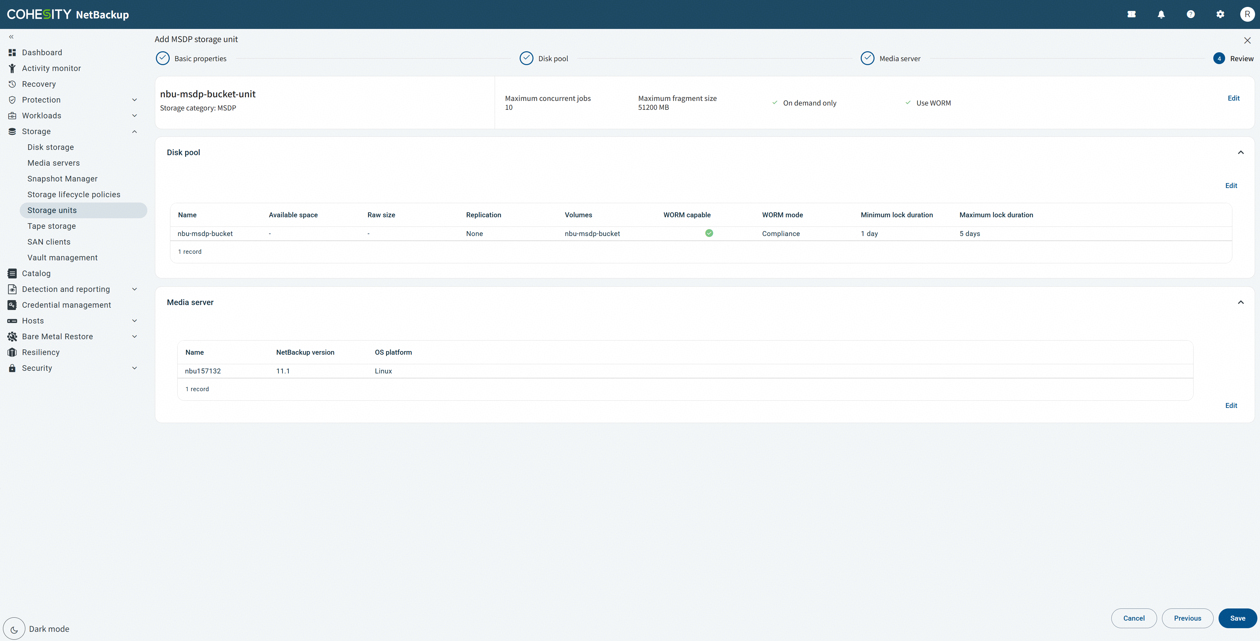The width and height of the screenshot is (1260, 641).
Task: Click the Workloads icon
Action: 12,116
